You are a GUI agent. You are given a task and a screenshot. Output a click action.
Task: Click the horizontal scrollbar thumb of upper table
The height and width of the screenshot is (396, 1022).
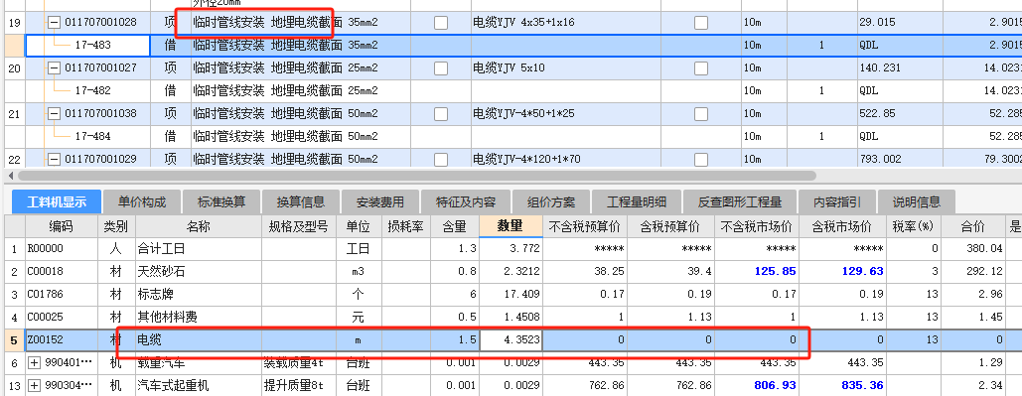pyautogui.click(x=417, y=176)
